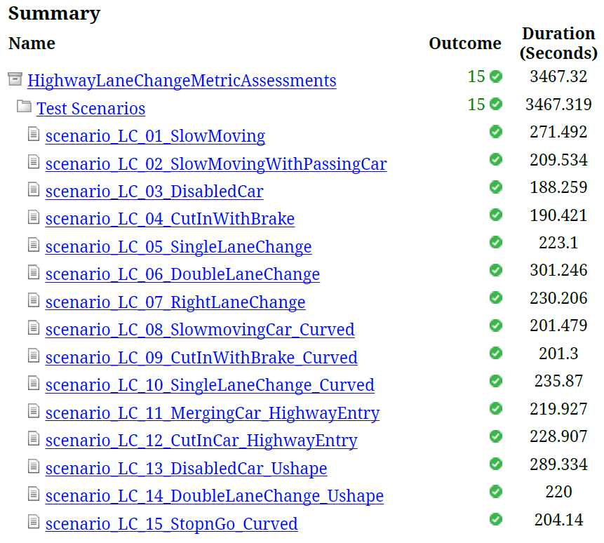Viewport: 604px width, 543px height.
Task: Open scenario_LC_06_DoubleLaneChange link
Action: [182, 274]
